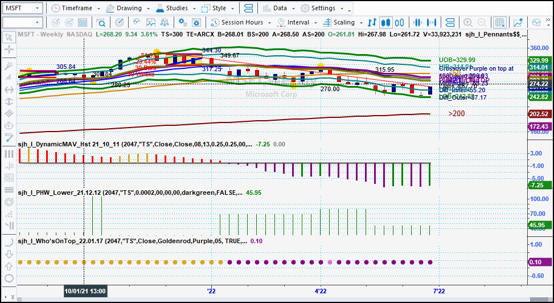This screenshot has width=554, height=303.
Task: Click the Session Hours button
Action: 237,23
